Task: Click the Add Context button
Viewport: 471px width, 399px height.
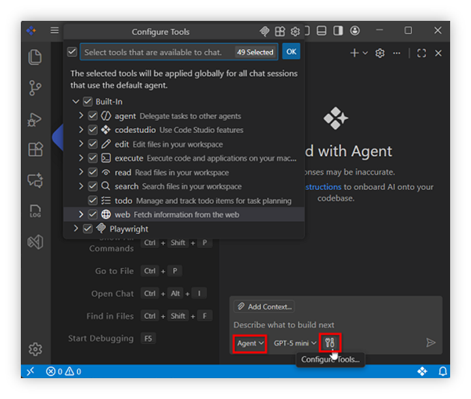Action: (264, 306)
